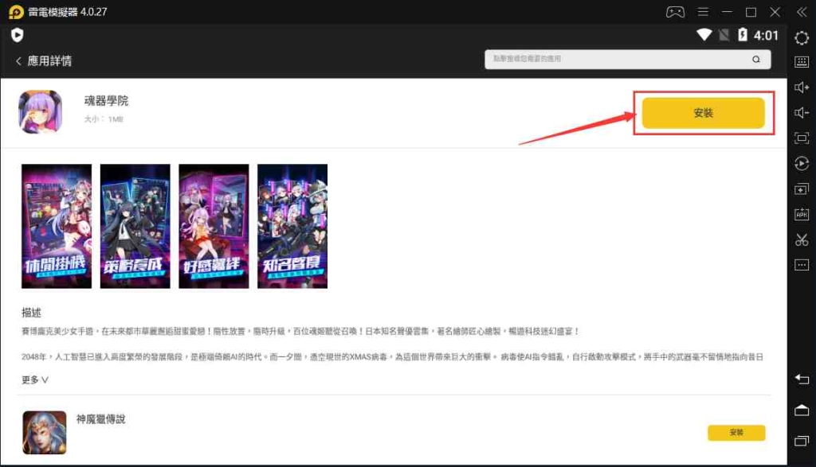Image resolution: width=816 pixels, height=467 pixels.
Task: Show recent apps overview
Action: 802,441
